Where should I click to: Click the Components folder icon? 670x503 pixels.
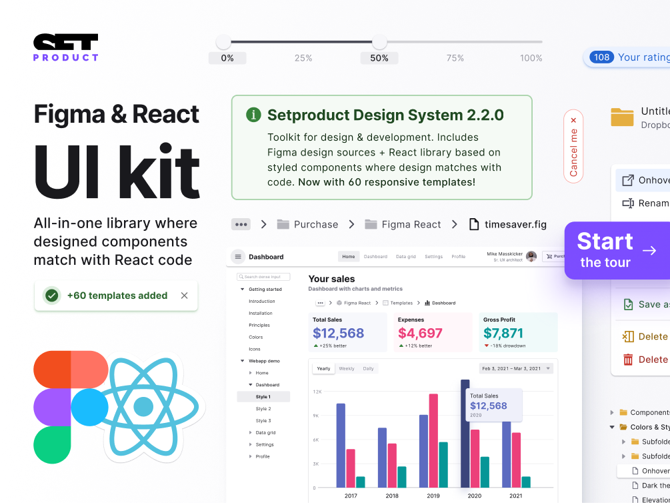coord(623,412)
